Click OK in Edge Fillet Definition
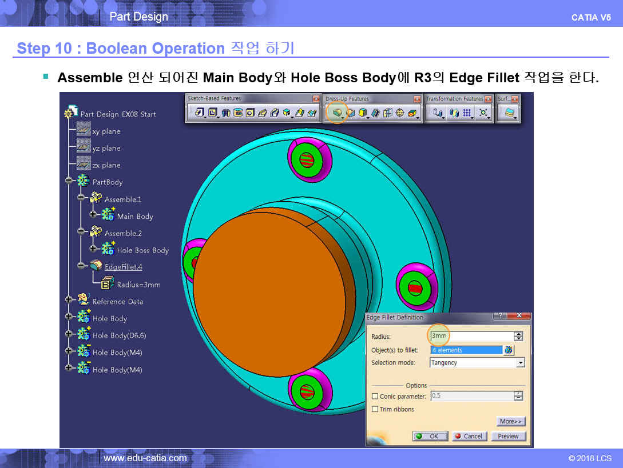 [x=430, y=436]
